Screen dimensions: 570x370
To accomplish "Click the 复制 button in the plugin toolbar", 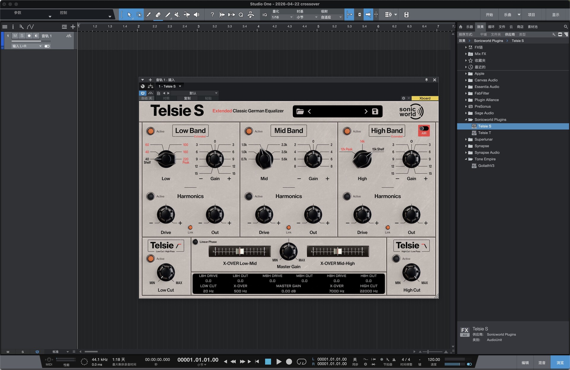I will (187, 98).
